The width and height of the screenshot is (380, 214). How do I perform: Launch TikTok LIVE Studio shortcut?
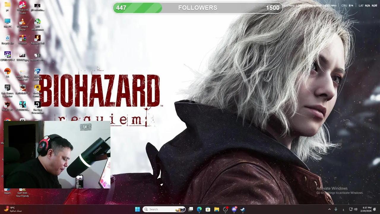click(22, 8)
